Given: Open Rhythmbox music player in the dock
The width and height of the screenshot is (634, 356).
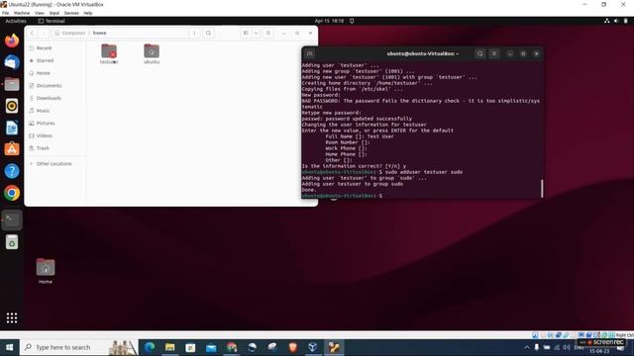Looking at the screenshot, I should [x=12, y=106].
